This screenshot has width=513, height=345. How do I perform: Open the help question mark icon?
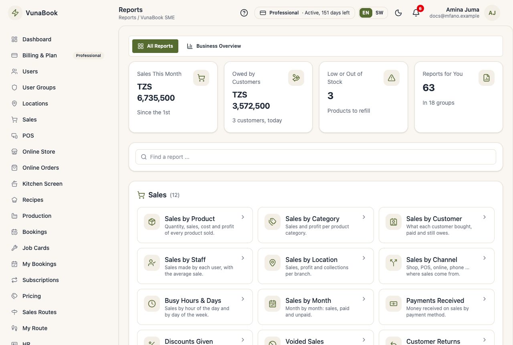pos(244,13)
